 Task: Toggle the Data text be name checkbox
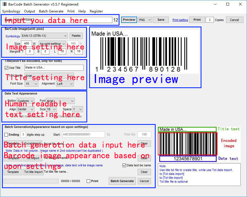(x=124, y=165)
